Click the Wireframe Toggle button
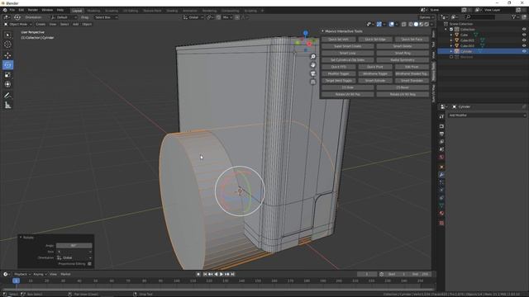The image size is (529, 297). (x=374, y=73)
